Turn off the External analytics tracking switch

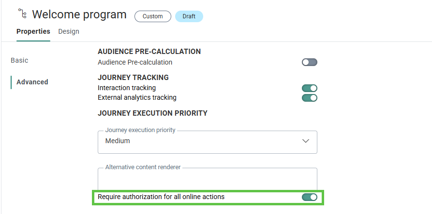click(x=310, y=98)
